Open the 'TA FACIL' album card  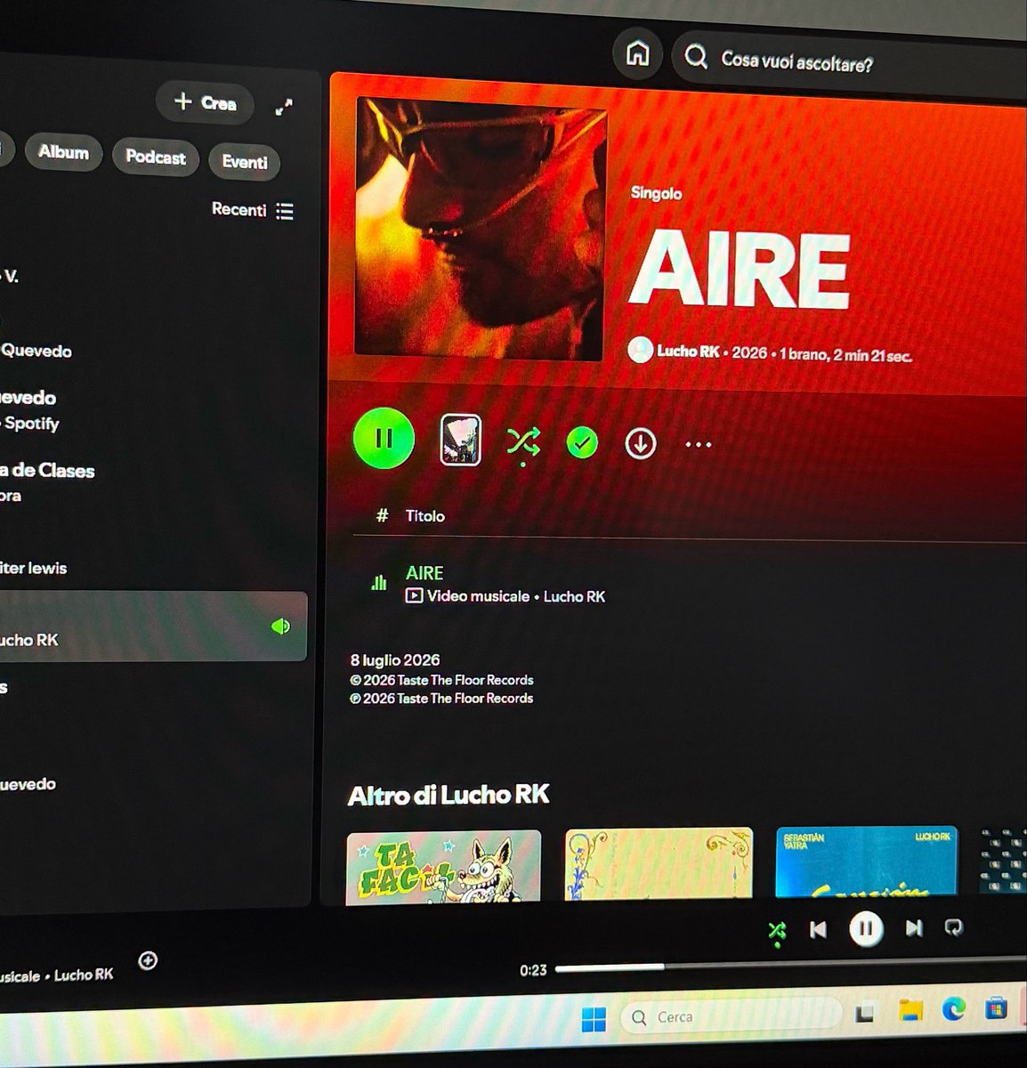click(x=443, y=866)
